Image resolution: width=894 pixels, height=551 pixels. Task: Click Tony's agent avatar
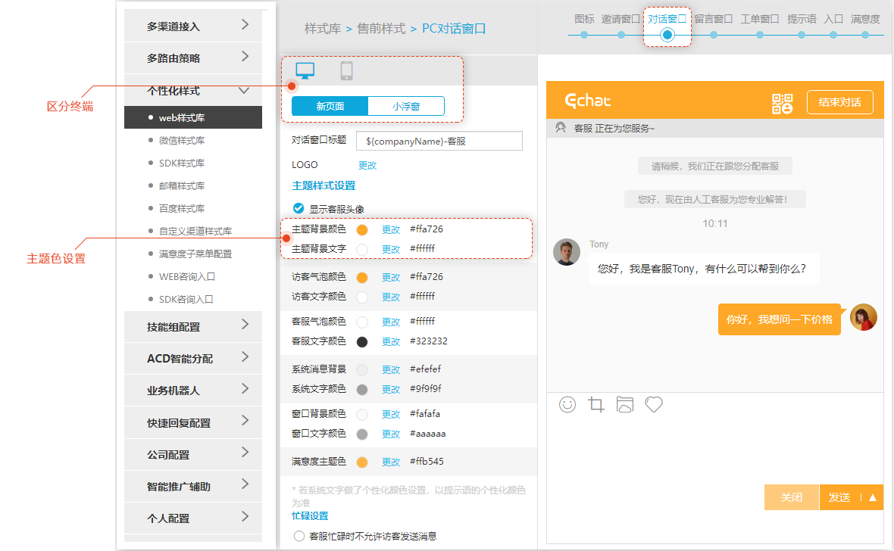567,253
